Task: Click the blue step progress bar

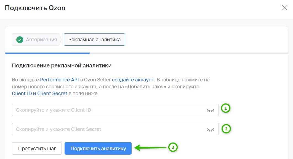Action: coord(47,53)
